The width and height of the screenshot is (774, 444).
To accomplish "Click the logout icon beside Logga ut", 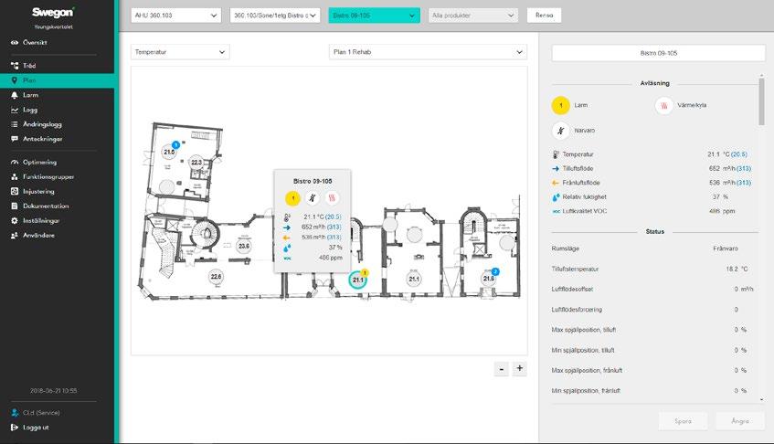I will pyautogui.click(x=15, y=428).
